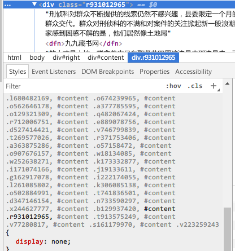Viewport: 235px width, 251px height.
Task: Open the DOM Breakpoints tab
Action: pyautogui.click(x=108, y=72)
